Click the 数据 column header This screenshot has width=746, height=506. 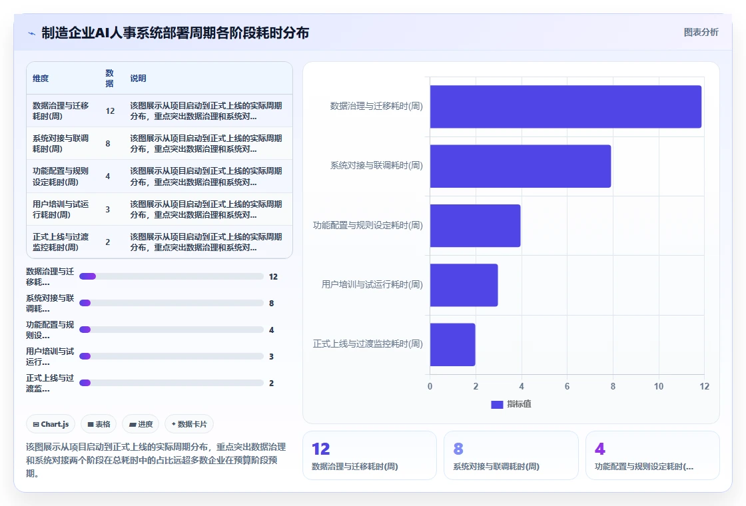click(109, 79)
